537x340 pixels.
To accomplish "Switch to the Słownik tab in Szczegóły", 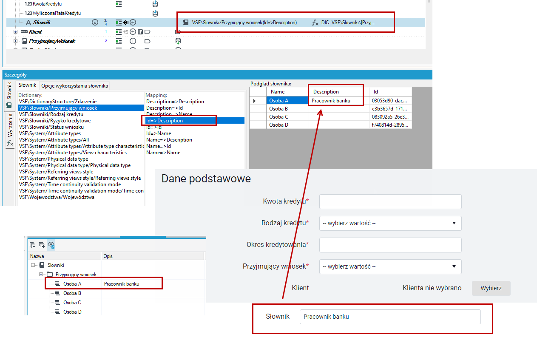I will point(28,85).
